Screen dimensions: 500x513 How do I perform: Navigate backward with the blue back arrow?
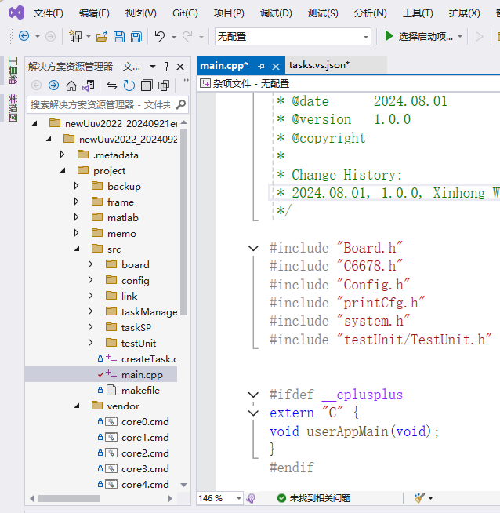(24, 36)
